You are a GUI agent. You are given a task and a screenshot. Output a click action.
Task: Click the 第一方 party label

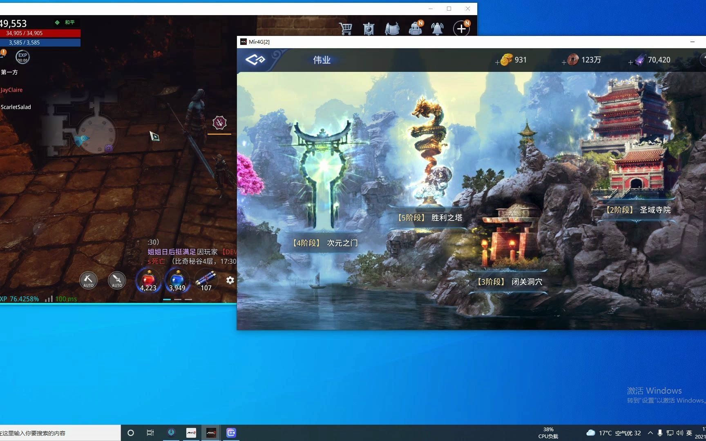9,72
